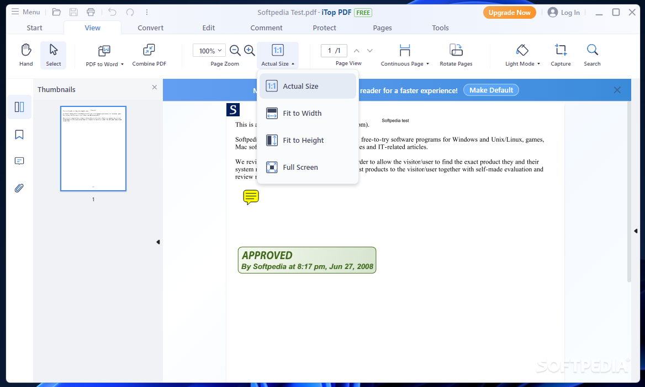Image resolution: width=645 pixels, height=387 pixels.
Task: Choose Fit to Height option
Action: click(x=308, y=140)
